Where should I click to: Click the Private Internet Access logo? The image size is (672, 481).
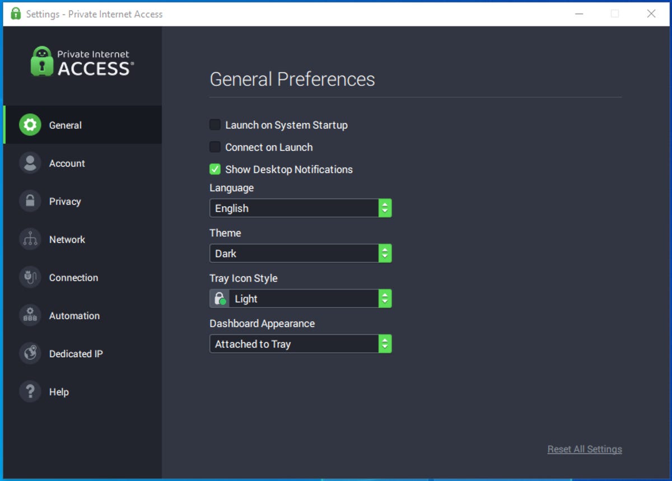tap(82, 62)
